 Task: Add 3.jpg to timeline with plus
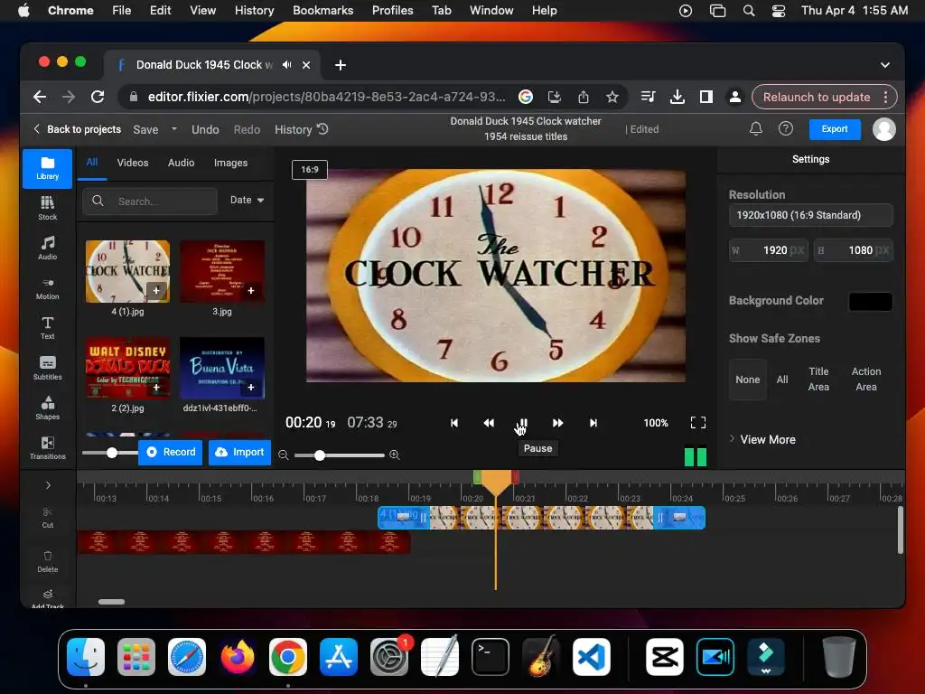click(x=251, y=290)
